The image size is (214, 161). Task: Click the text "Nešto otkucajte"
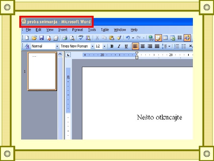[x=159, y=117]
